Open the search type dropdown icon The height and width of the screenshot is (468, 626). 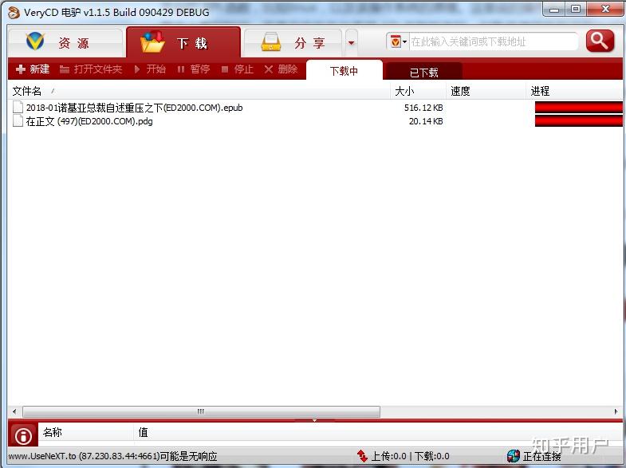[x=398, y=41]
